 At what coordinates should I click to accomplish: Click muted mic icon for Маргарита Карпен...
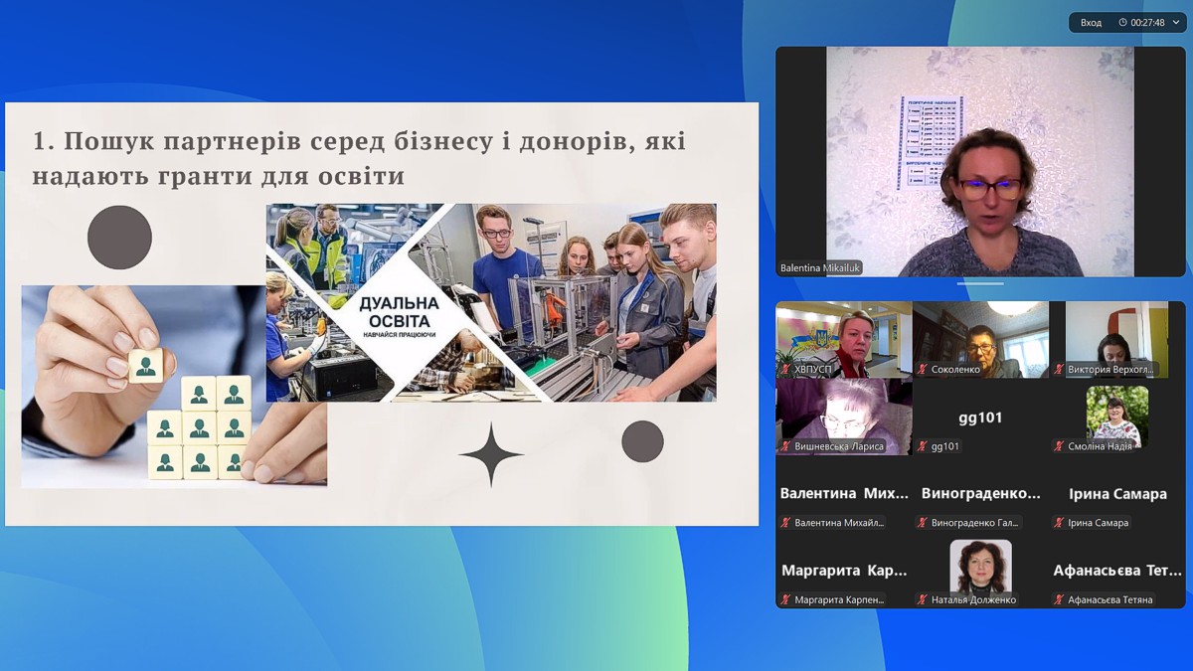point(785,600)
